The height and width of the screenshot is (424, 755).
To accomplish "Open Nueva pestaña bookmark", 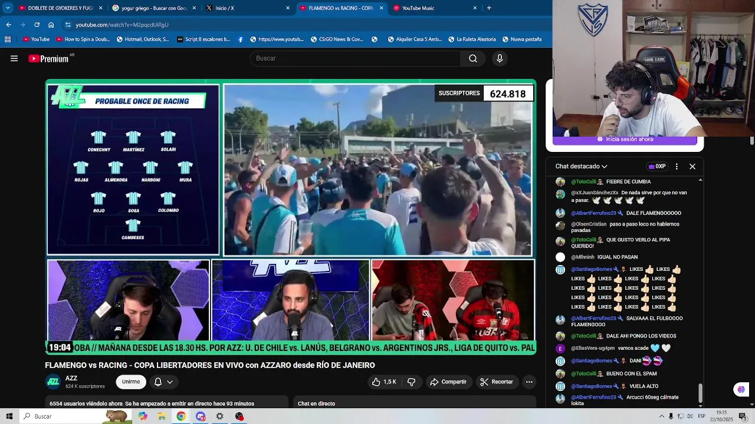I will point(522,39).
